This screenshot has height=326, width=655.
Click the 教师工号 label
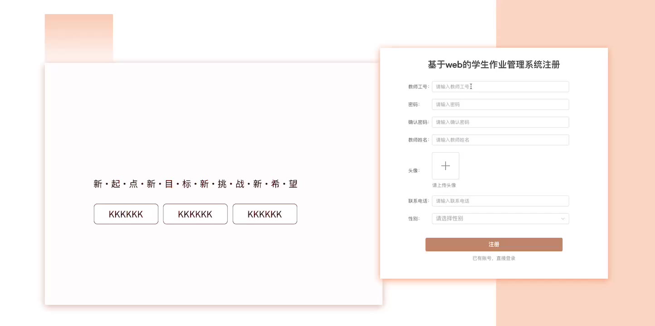coord(419,86)
